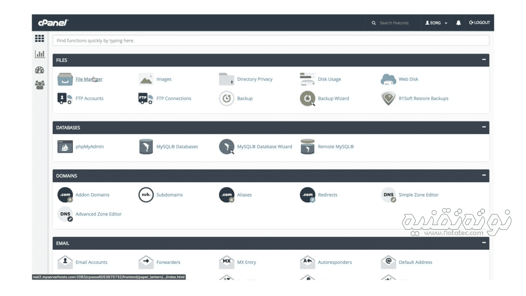Open the Web Disk cloud icon

point(388,79)
